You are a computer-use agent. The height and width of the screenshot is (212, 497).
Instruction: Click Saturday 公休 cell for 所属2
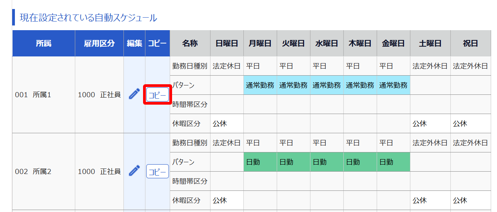pos(430,200)
